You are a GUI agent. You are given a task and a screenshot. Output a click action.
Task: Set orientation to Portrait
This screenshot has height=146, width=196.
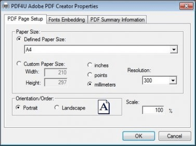[18, 108]
